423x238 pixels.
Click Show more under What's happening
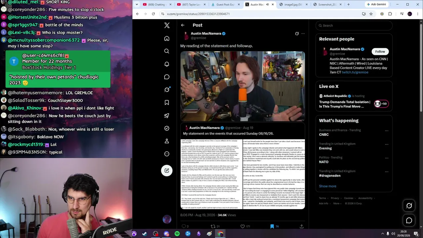(x=327, y=186)
